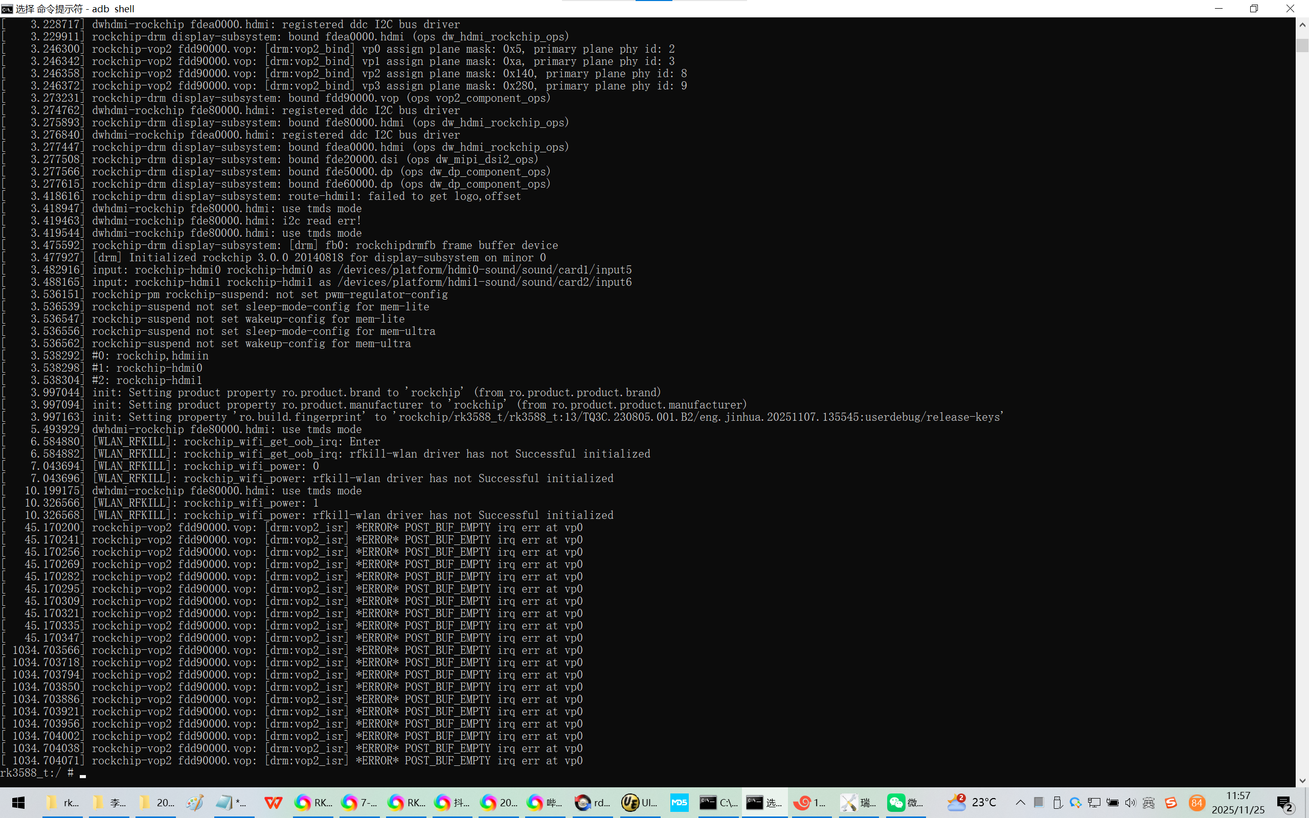Open the weather widget showing 23°C
1309x818 pixels.
(x=972, y=803)
